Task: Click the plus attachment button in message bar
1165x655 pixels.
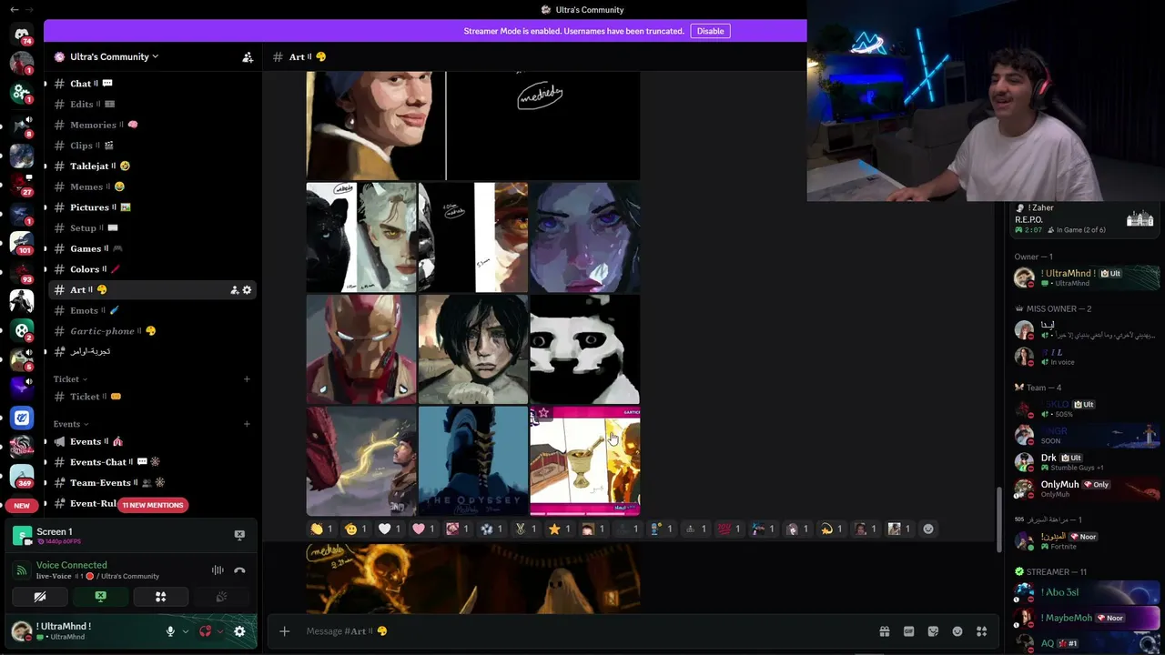Action: pos(284,631)
